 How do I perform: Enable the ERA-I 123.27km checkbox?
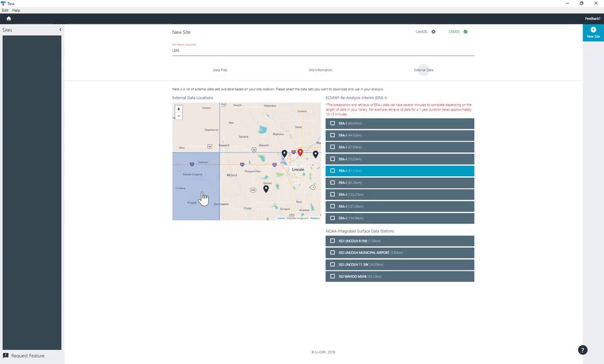333,194
